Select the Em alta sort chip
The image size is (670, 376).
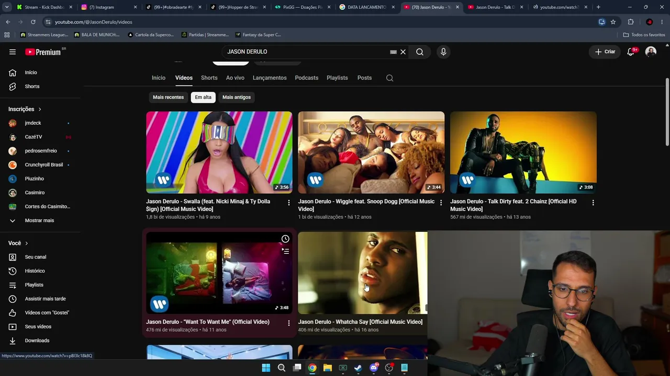click(203, 97)
